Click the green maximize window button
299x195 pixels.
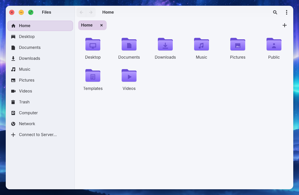[x=31, y=12]
